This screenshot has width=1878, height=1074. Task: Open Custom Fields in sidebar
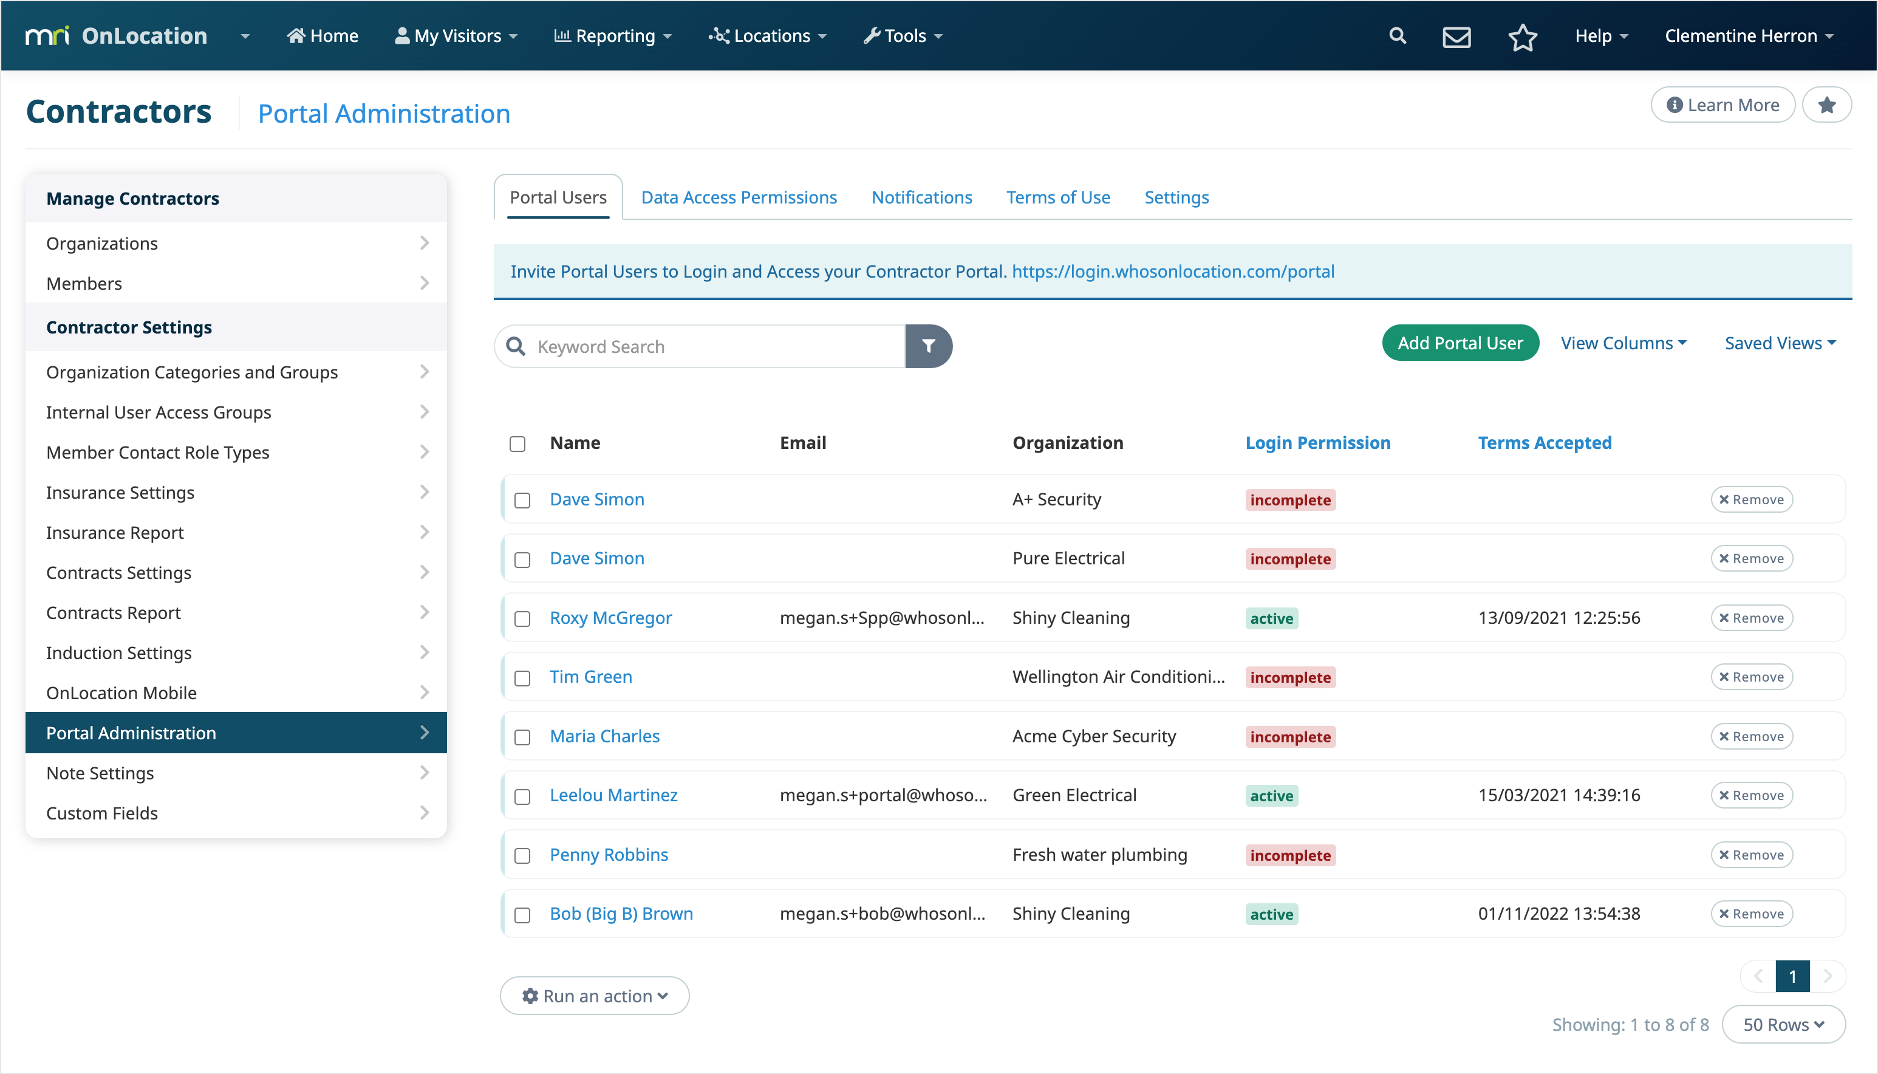[236, 813]
